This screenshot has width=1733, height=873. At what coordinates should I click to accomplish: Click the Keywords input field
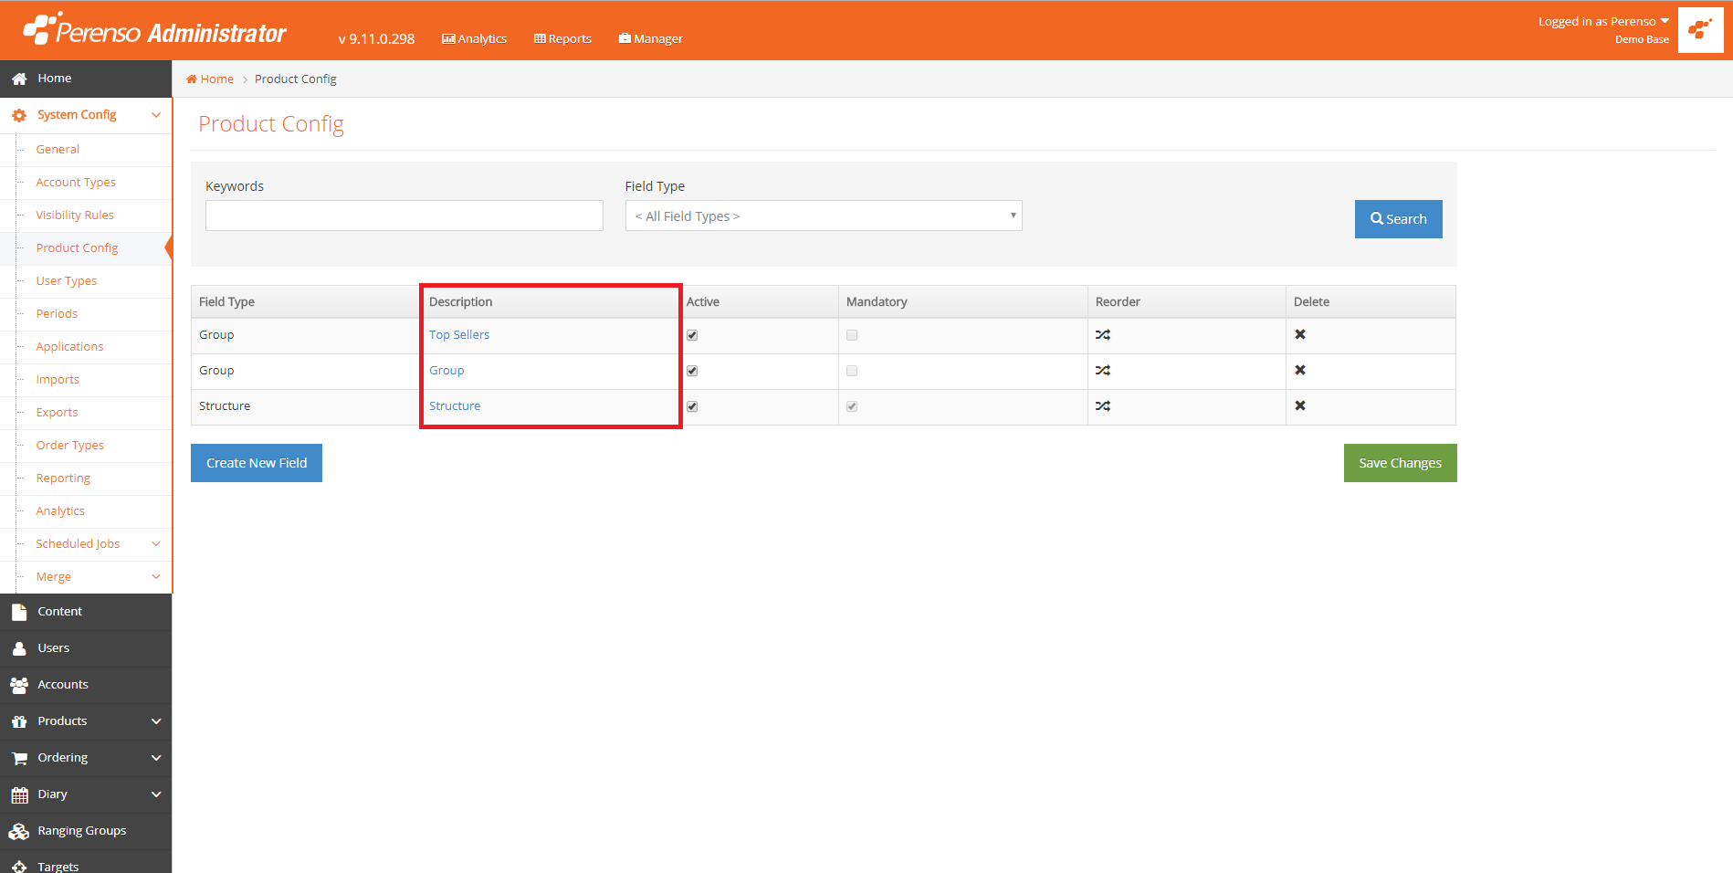click(404, 216)
